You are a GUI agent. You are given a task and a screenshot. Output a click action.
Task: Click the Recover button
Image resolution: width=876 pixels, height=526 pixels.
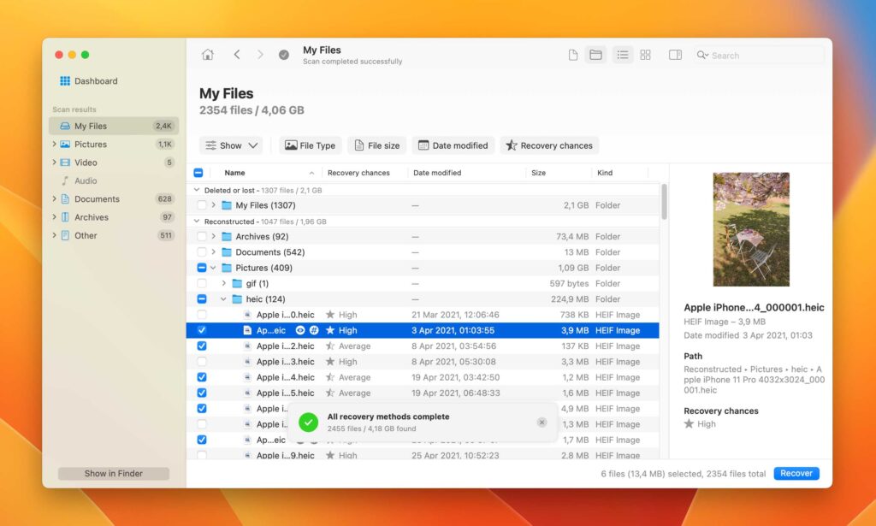pyautogui.click(x=796, y=472)
